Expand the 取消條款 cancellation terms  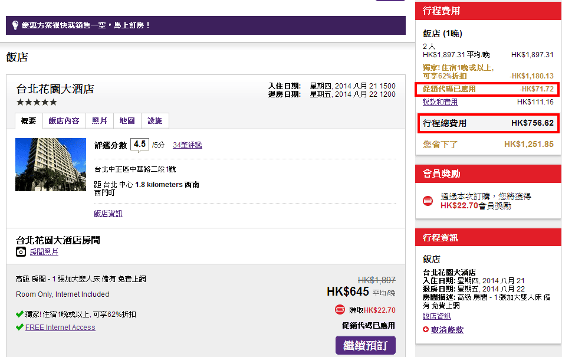447,330
